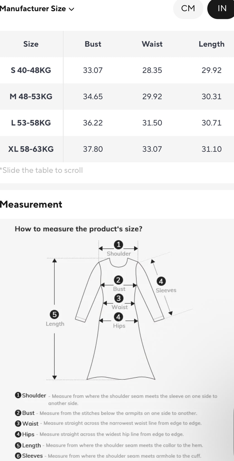The width and height of the screenshot is (234, 461).
Task: Click the Manufacturer Size chevron arrow
Action: pos(72,9)
